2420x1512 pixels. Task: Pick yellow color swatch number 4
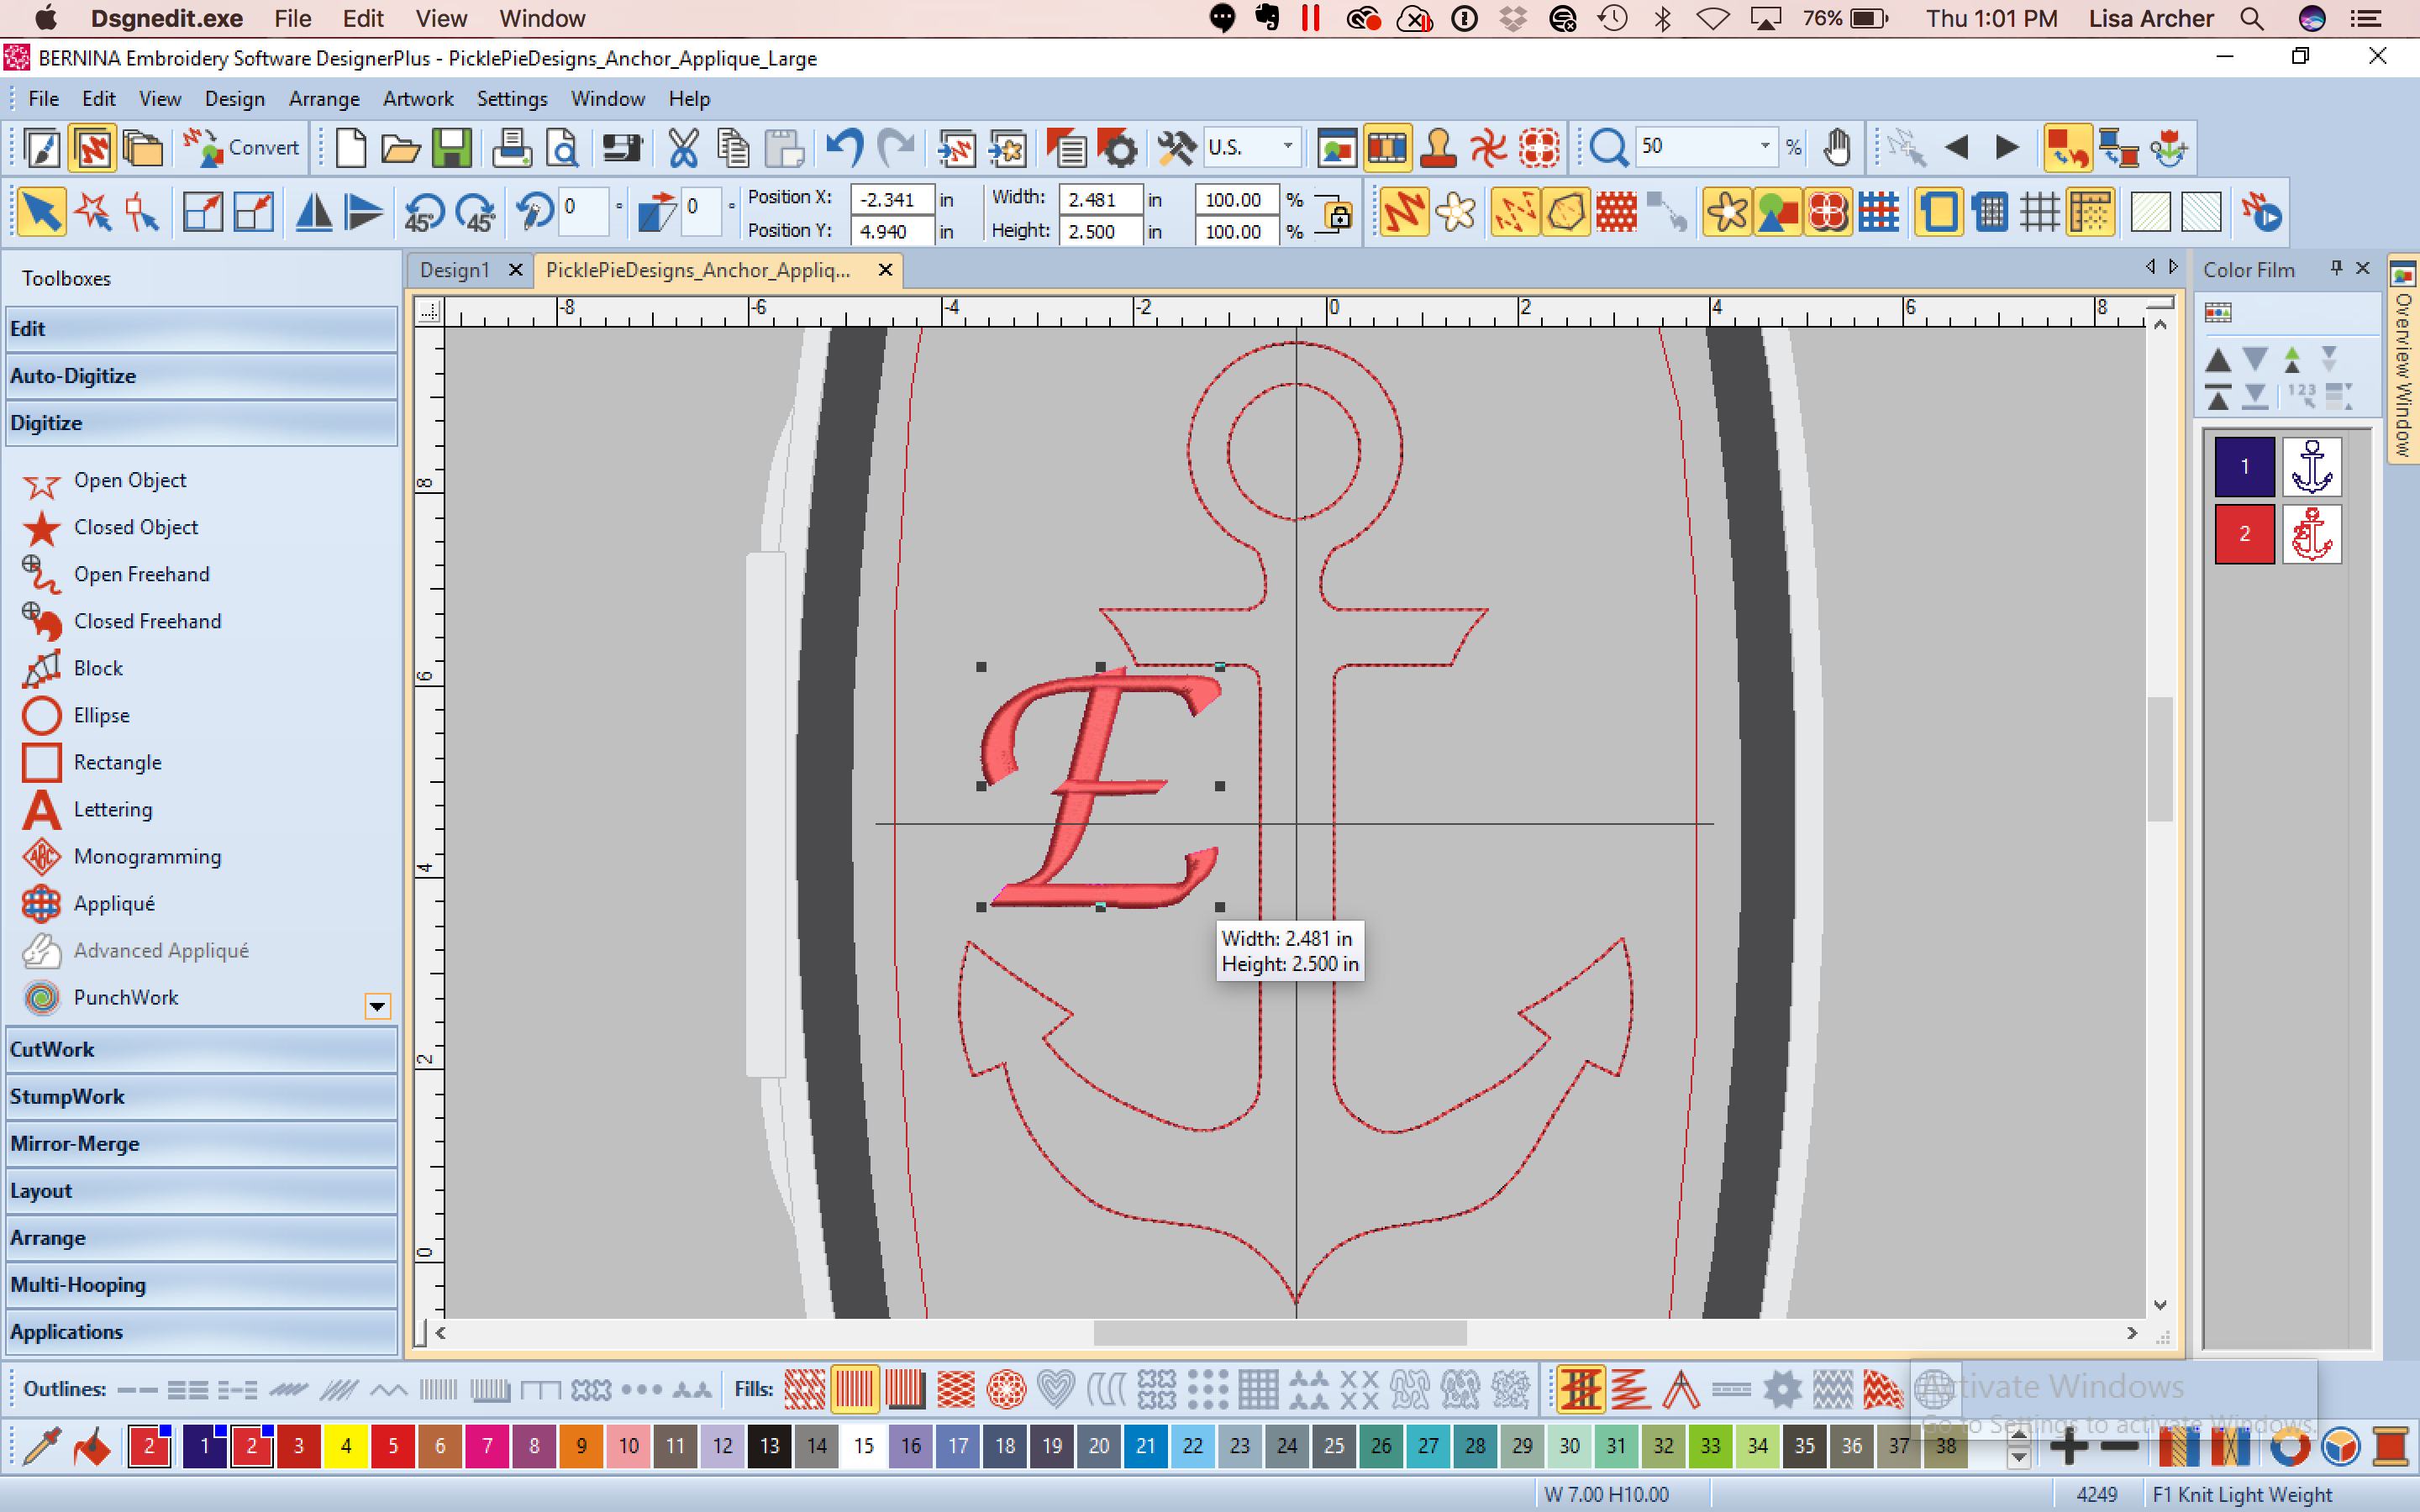click(346, 1446)
